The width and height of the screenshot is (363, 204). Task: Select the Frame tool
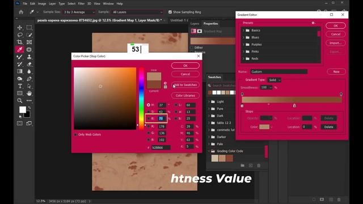pyautogui.click(x=29, y=42)
